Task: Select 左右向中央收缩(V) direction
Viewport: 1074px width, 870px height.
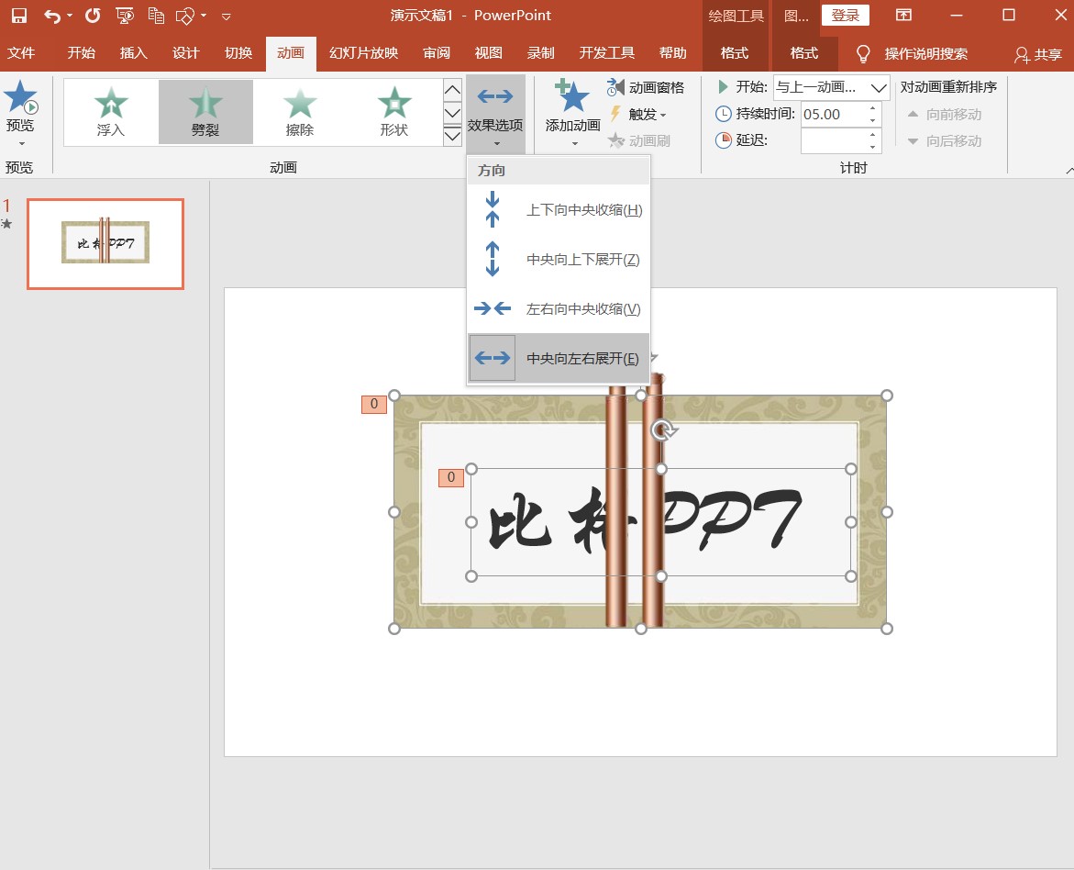Action: 559,308
